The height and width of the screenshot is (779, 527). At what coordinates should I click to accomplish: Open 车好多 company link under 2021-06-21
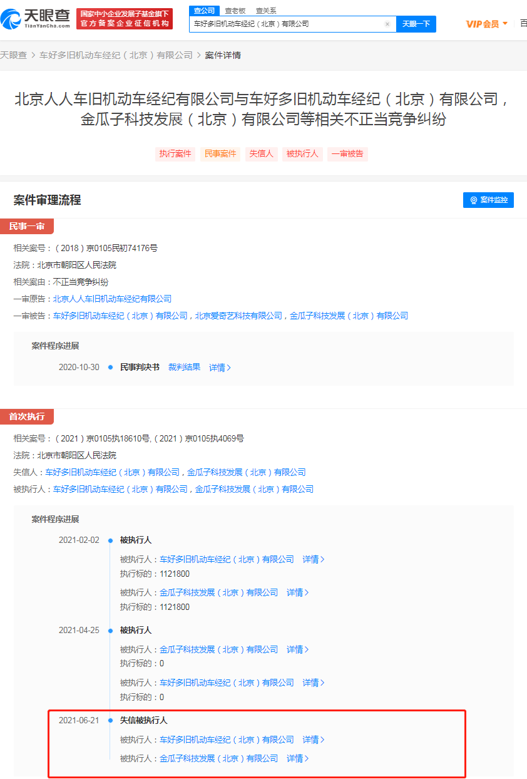click(227, 740)
